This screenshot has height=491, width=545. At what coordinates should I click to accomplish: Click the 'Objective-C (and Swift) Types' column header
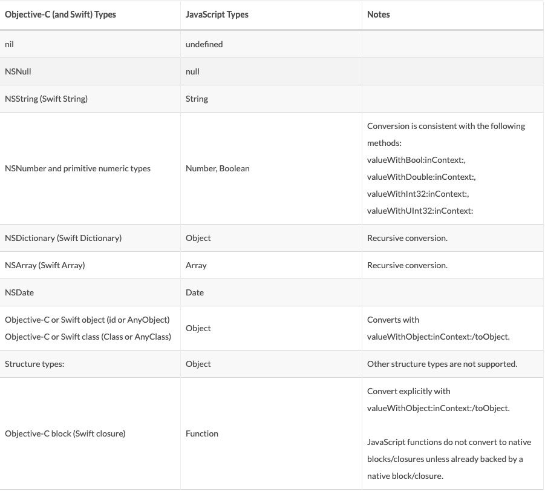[60, 15]
